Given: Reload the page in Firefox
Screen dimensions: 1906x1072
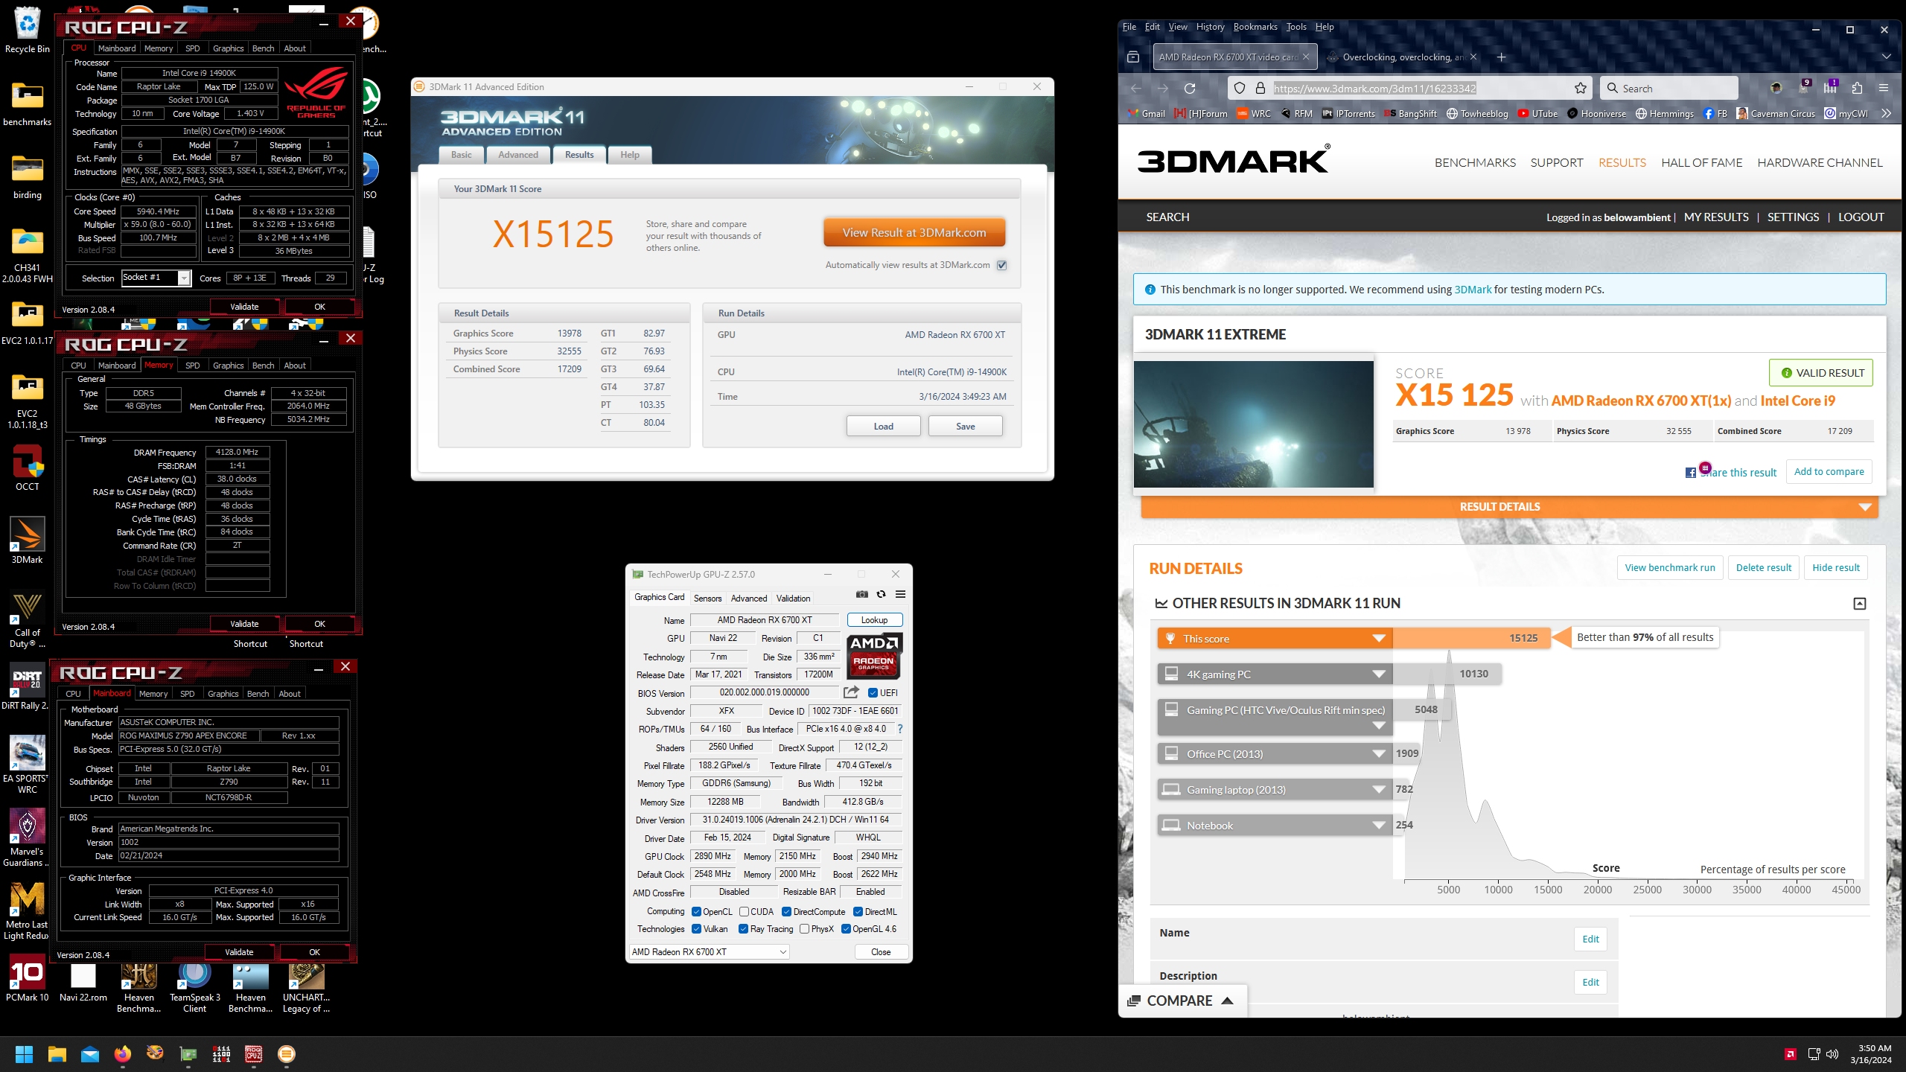Looking at the screenshot, I should [x=1190, y=89].
